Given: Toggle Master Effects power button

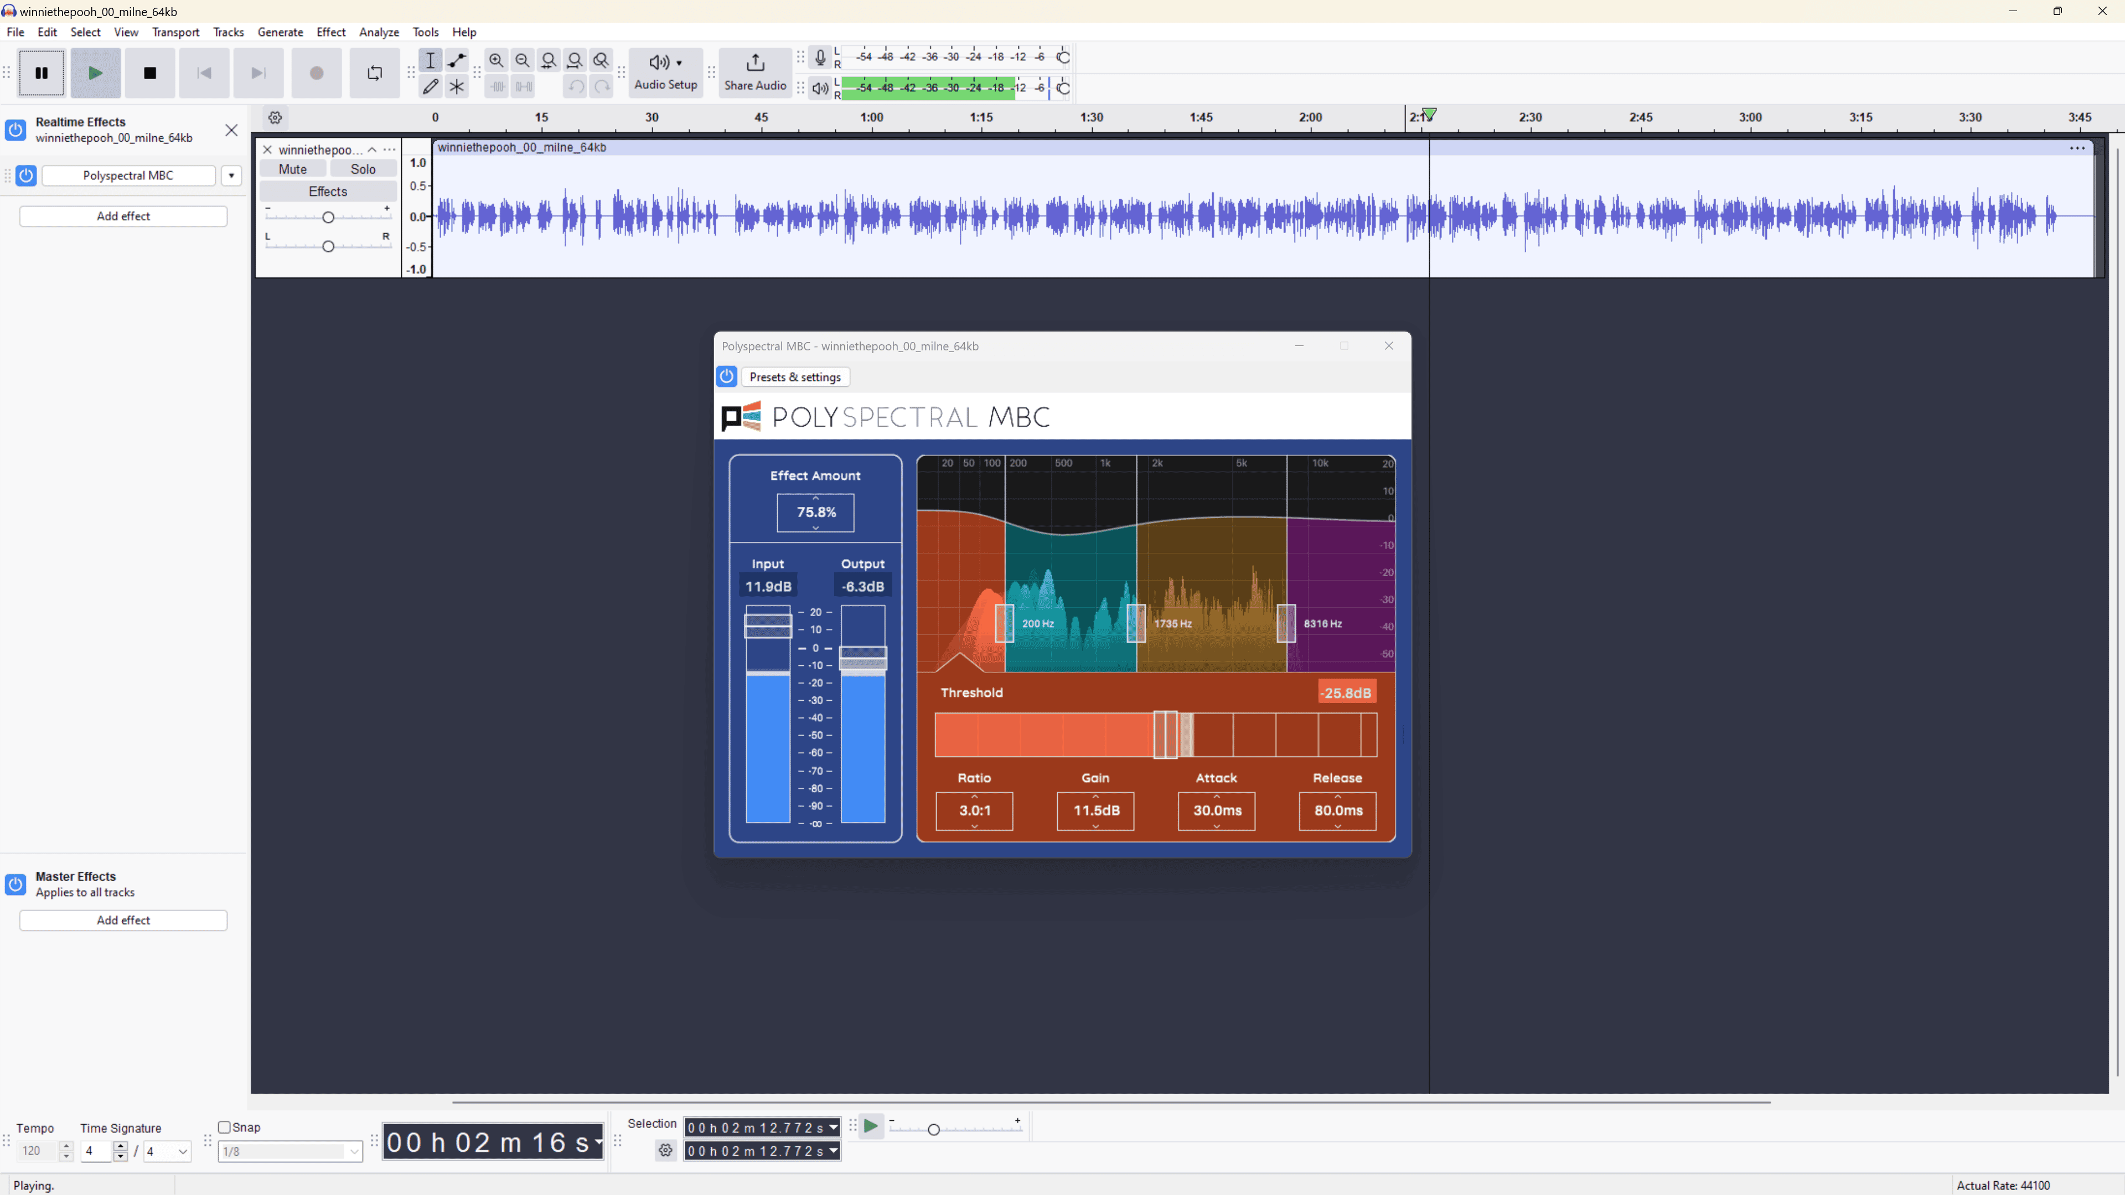Looking at the screenshot, I should 15,884.
